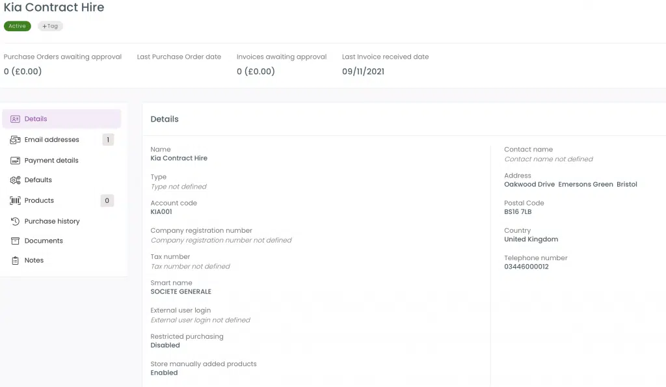
Task: Click the Email addresses envelope icon
Action: pyautogui.click(x=16, y=140)
